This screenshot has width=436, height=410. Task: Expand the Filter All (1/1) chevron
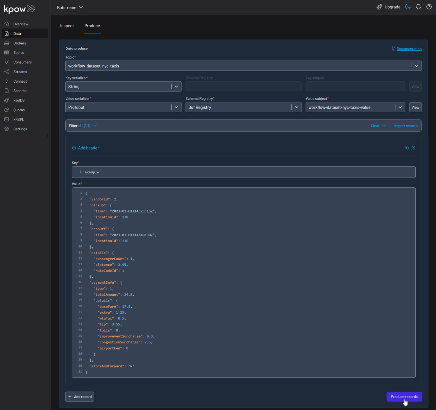coord(95,126)
